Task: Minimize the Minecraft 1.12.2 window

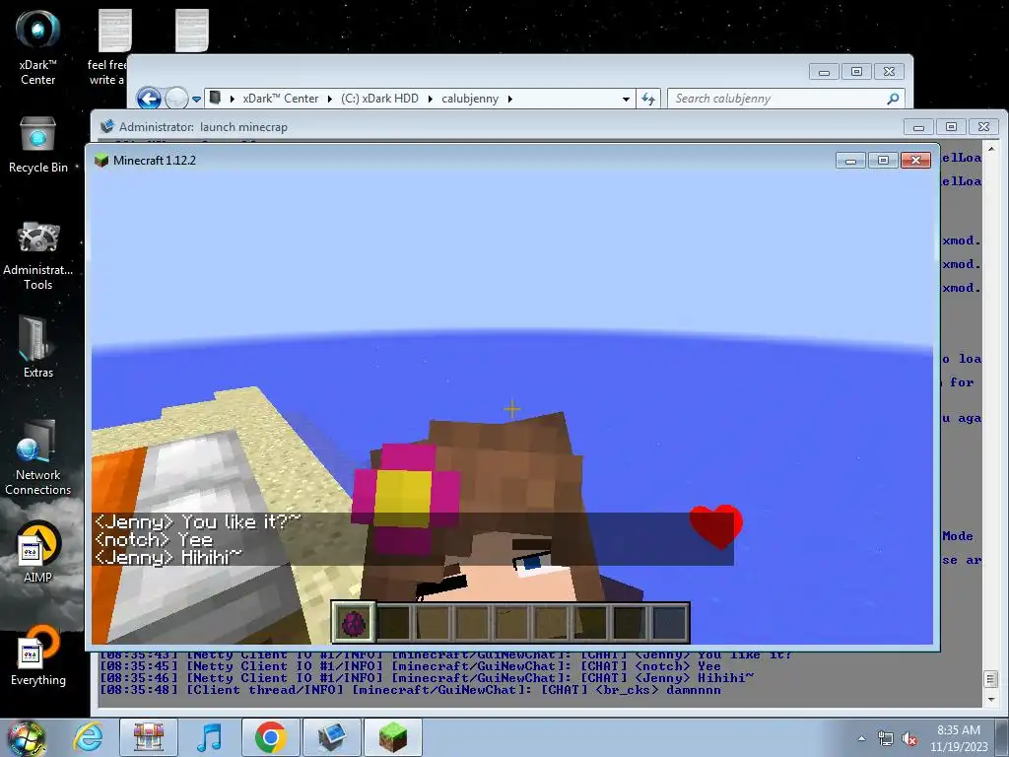Action: tap(850, 161)
